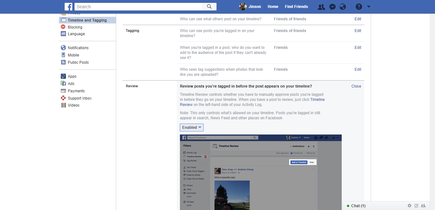
Task: Click the Support Inbox lifebuoy icon
Action: (63, 98)
